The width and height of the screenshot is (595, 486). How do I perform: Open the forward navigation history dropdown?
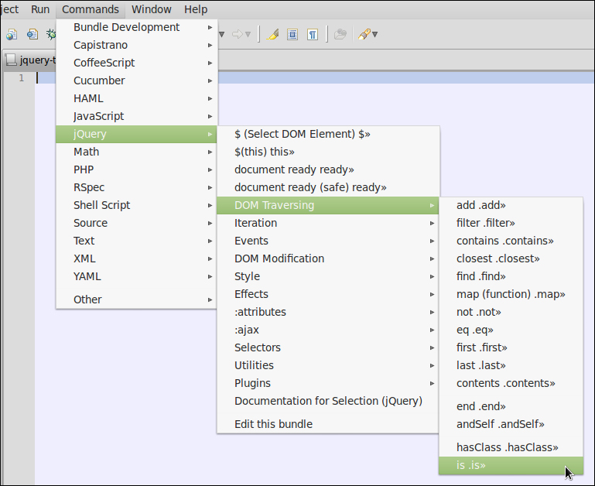[x=248, y=35]
